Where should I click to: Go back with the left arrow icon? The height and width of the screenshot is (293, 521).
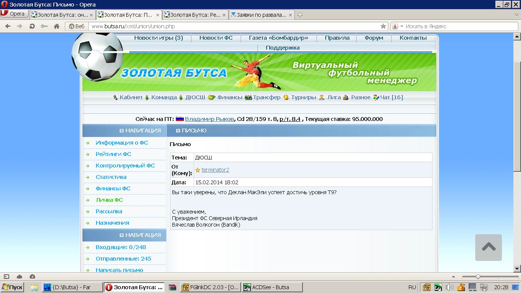point(8,26)
